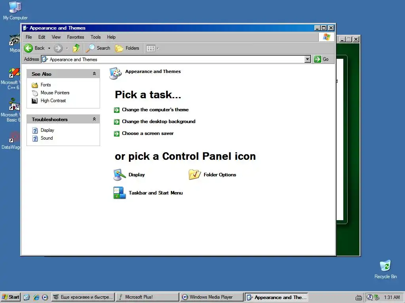Collapse the See Also panel
The height and width of the screenshot is (303, 405).
point(94,74)
